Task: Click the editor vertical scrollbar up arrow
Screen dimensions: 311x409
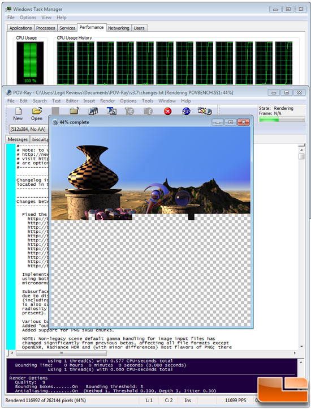Action: pyautogui.click(x=301, y=150)
